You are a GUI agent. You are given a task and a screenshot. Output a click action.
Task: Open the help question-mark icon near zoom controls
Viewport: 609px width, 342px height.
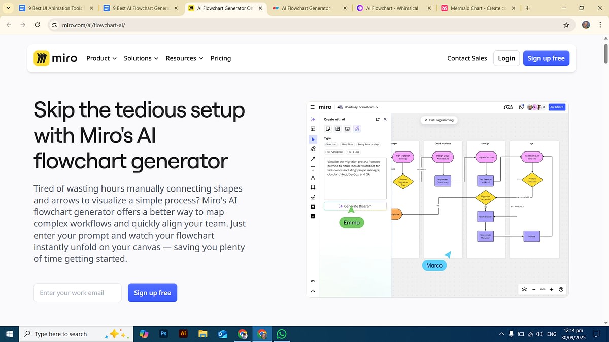[561, 289]
